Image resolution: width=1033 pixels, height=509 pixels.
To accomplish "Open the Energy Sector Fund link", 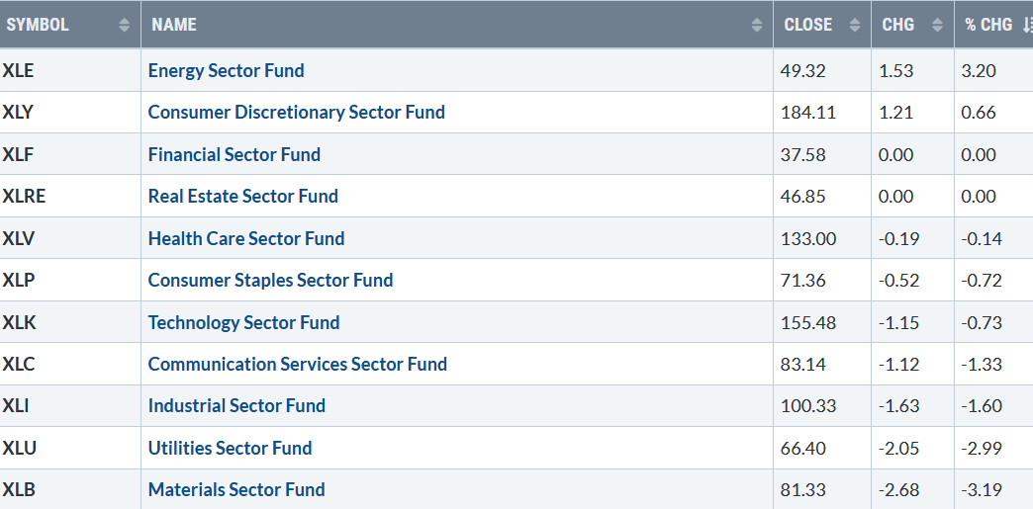I will [x=226, y=70].
